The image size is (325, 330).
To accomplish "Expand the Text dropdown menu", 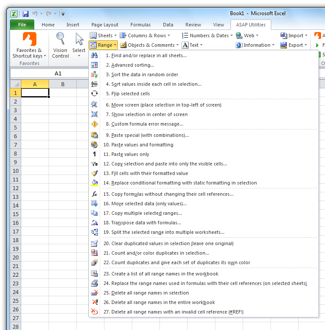I will pos(192,45).
